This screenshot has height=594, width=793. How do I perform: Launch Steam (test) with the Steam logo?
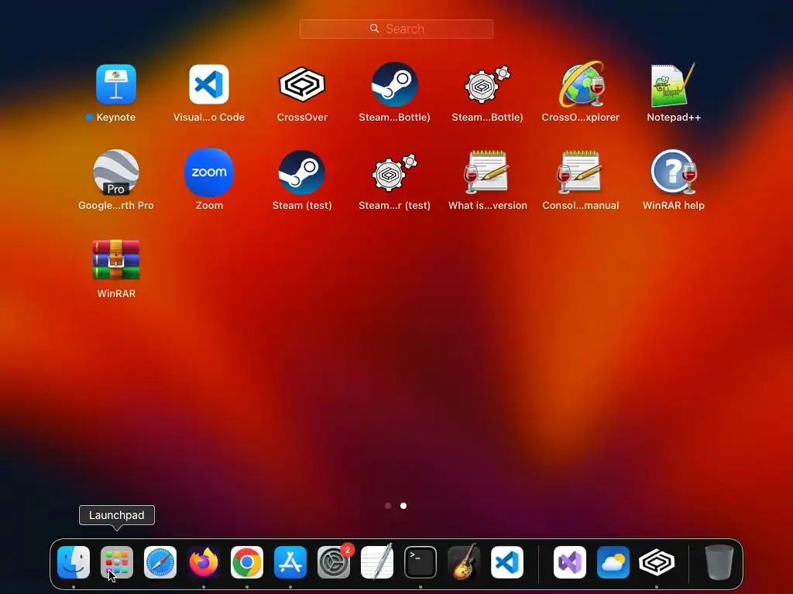point(302,172)
